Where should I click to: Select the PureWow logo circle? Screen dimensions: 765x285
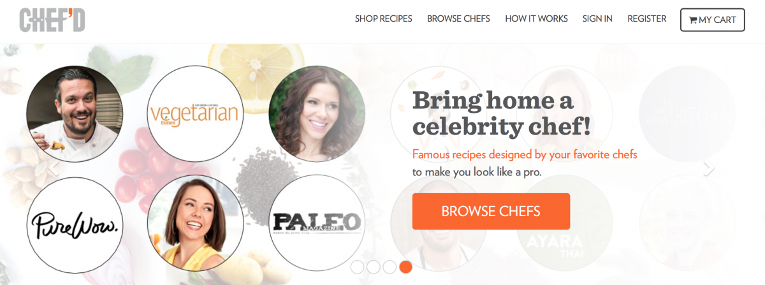(75, 225)
